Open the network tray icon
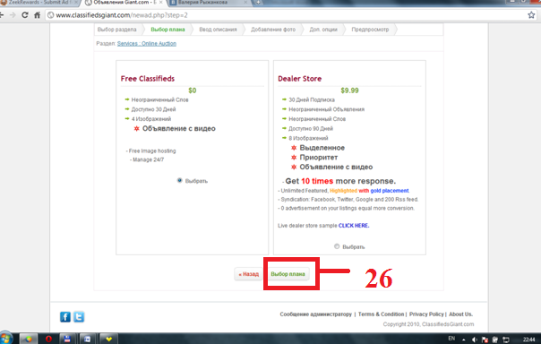 [x=506, y=340]
